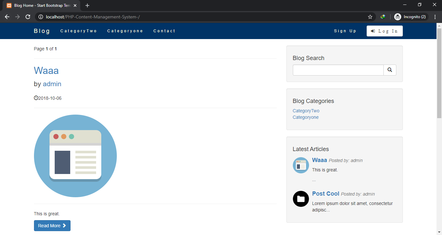Open a new browser tab
Screen dimensions: 442x235
click(x=87, y=5)
